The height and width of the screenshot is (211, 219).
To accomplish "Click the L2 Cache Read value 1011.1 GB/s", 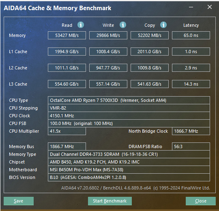I will [67, 68].
